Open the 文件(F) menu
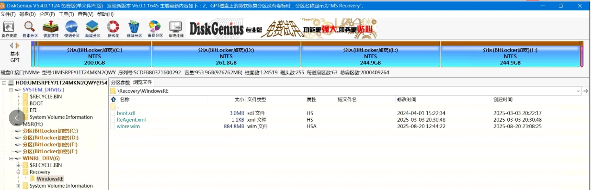 pos(8,14)
